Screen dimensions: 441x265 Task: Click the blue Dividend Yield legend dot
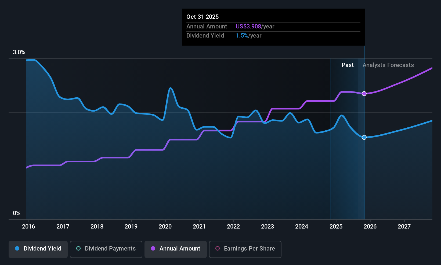(17, 248)
